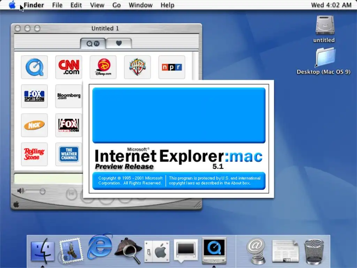Select the Desktop (Mac OS 9) folder
357x268 pixels.
pos(325,57)
